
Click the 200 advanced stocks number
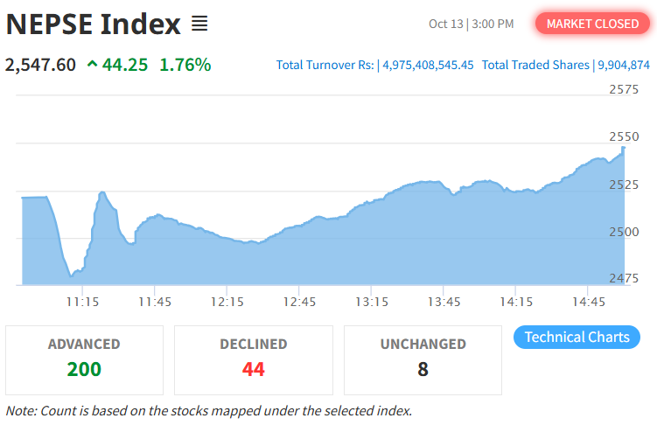click(84, 369)
